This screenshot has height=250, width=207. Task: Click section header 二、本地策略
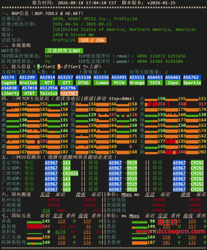pos(16,45)
